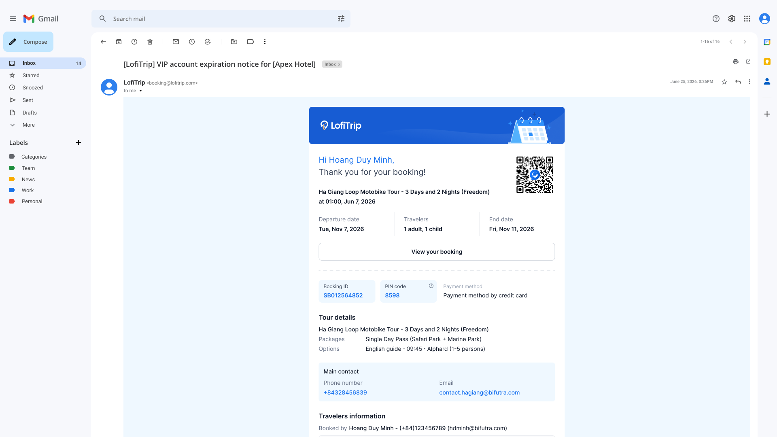777x437 pixels.
Task: Open Settings gear icon
Action: click(x=732, y=19)
